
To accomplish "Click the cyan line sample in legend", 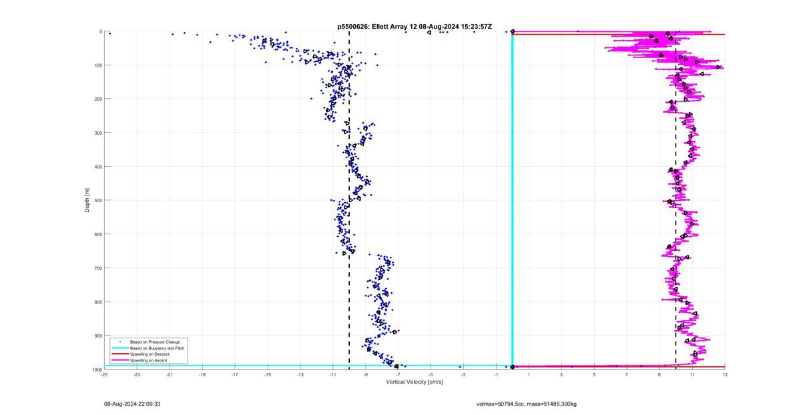I will pyautogui.click(x=119, y=348).
